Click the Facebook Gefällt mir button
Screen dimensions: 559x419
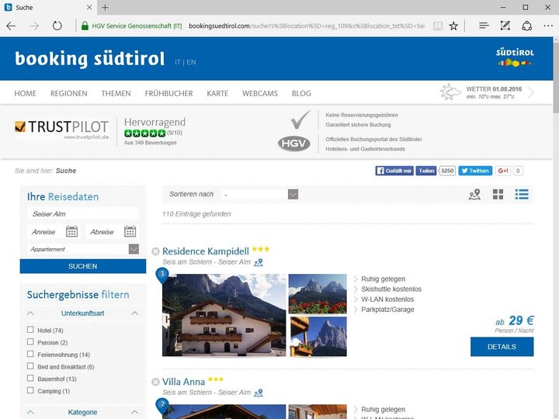pyautogui.click(x=394, y=171)
